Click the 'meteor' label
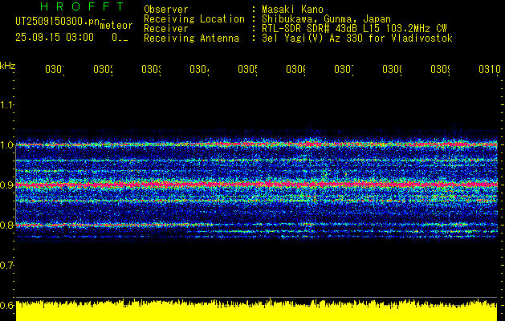The image size is (505, 321). 116,26
